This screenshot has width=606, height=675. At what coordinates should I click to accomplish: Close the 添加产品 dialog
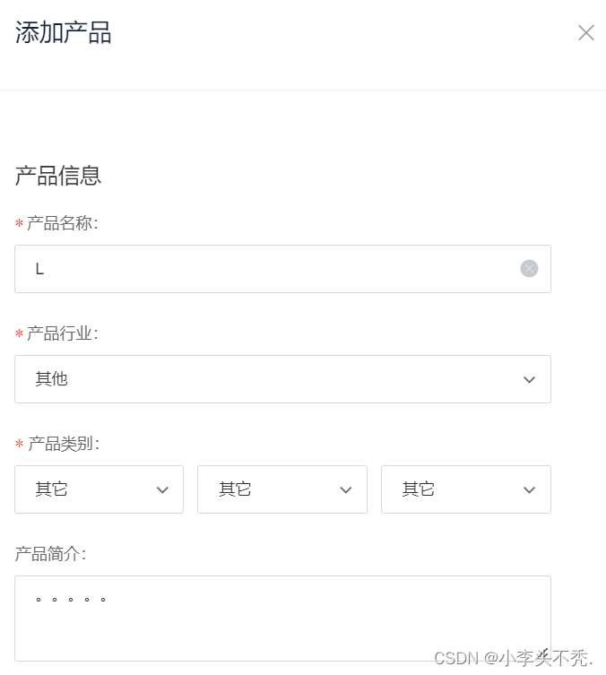(x=585, y=32)
